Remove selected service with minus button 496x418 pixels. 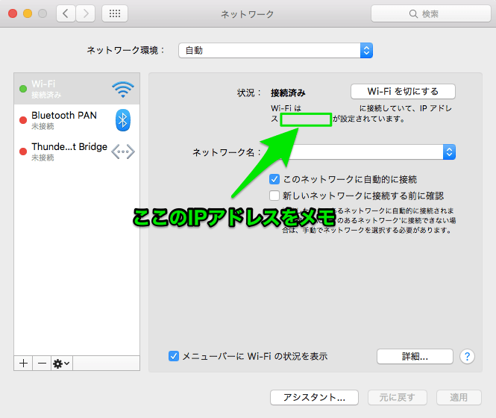(42, 364)
